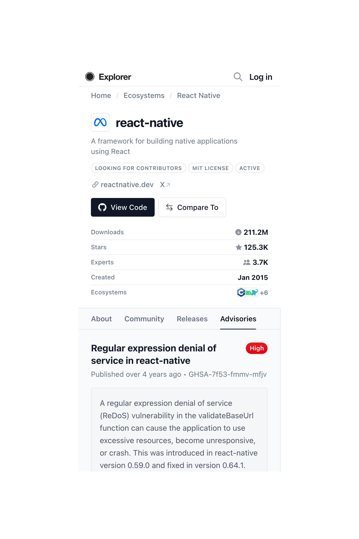Viewport: 359px width, 539px height.
Task: Click the download icon beside 211.2M
Action: [238, 232]
